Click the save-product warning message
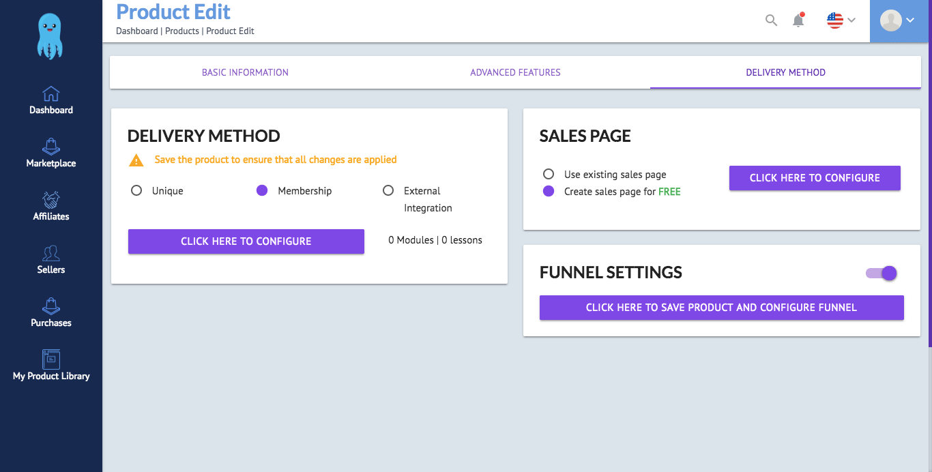Viewport: 932px width, 472px height. (276, 160)
